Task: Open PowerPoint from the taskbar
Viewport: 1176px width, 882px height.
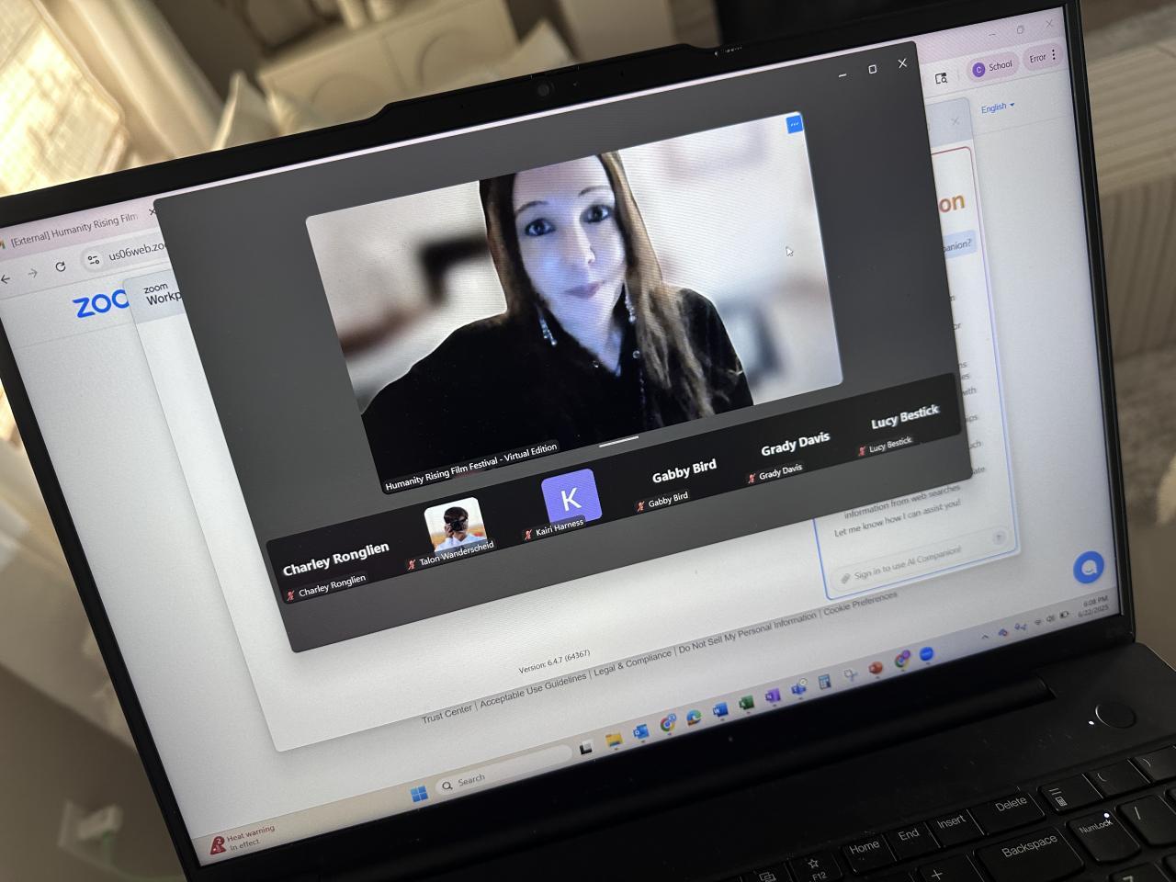Action: [876, 668]
